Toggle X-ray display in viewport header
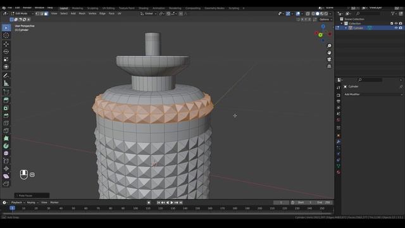The height and width of the screenshot is (228, 405). click(x=308, y=13)
